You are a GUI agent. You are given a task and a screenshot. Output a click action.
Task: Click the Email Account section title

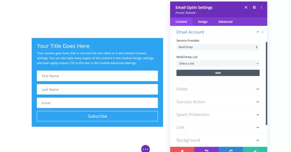[190, 32]
